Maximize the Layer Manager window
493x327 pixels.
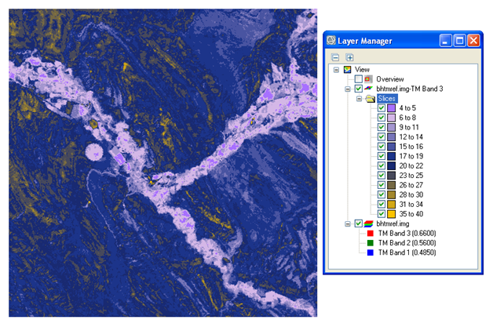coord(459,41)
